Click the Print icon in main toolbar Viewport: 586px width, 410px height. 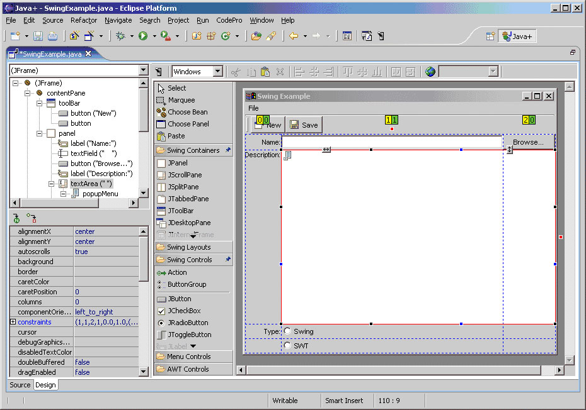[x=53, y=36]
